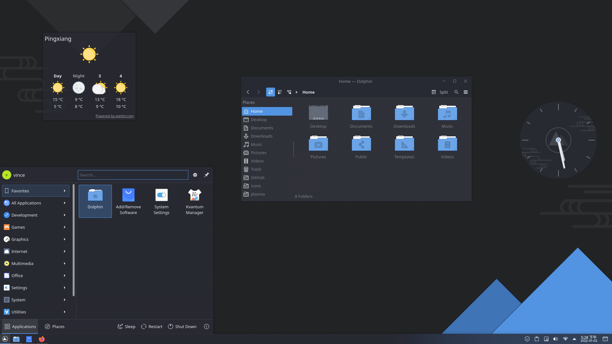Launch Kvantum Manager from favorites
This screenshot has height=344, width=612.
click(x=194, y=201)
